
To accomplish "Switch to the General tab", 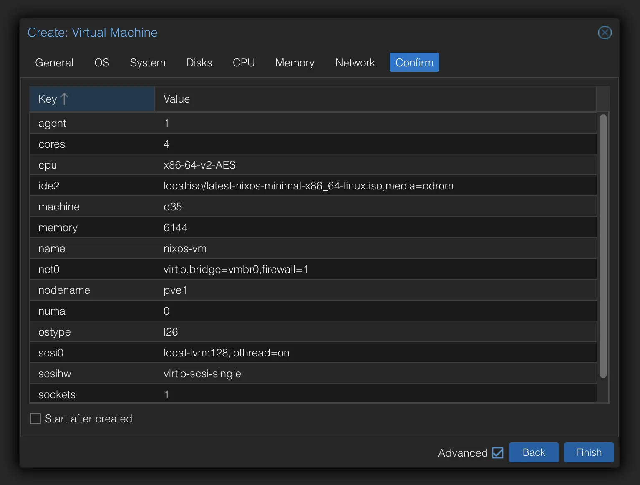I will (54, 63).
